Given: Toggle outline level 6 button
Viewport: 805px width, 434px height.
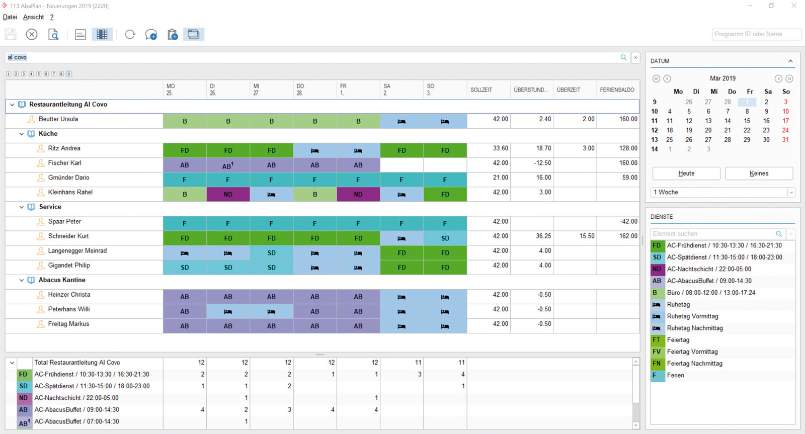Looking at the screenshot, I should pos(46,74).
